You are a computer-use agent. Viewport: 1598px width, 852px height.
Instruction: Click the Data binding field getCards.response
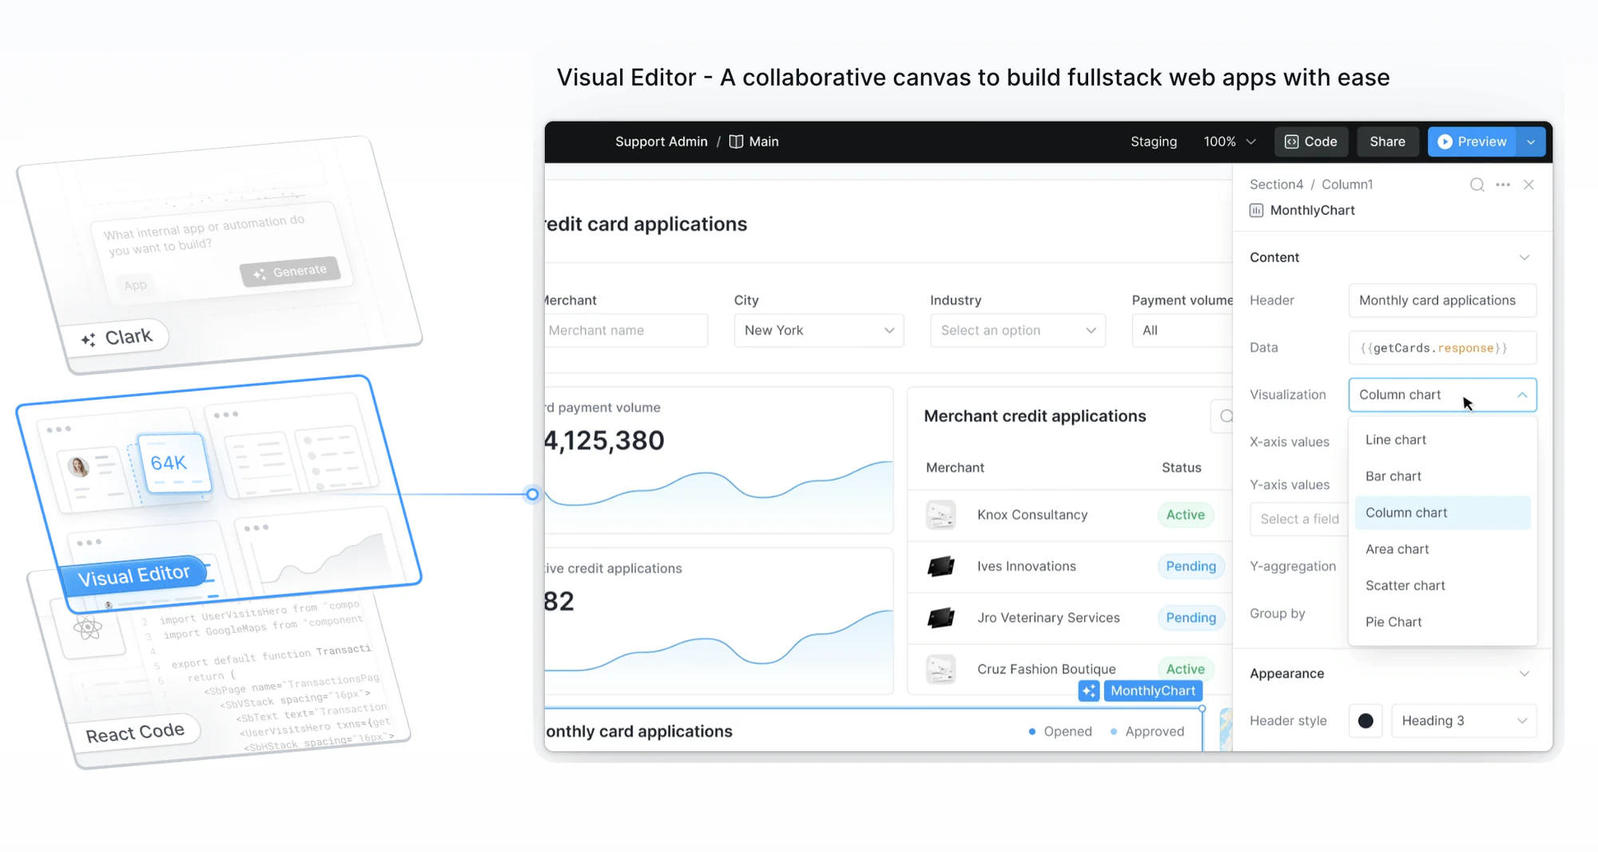[1442, 348]
